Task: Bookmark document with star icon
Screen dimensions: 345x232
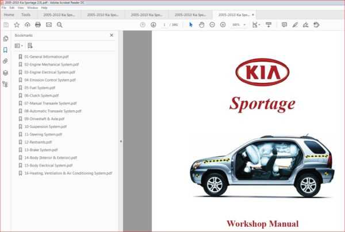Action: pyautogui.click(x=17, y=25)
